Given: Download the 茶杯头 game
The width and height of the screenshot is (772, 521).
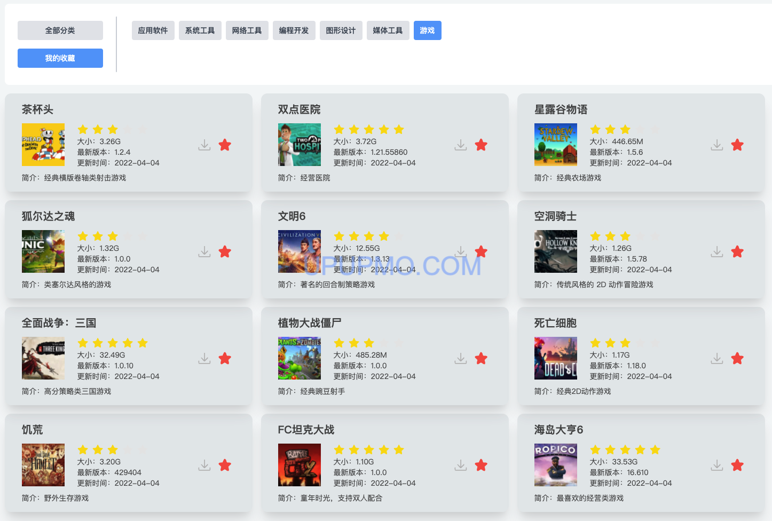Looking at the screenshot, I should 204,145.
